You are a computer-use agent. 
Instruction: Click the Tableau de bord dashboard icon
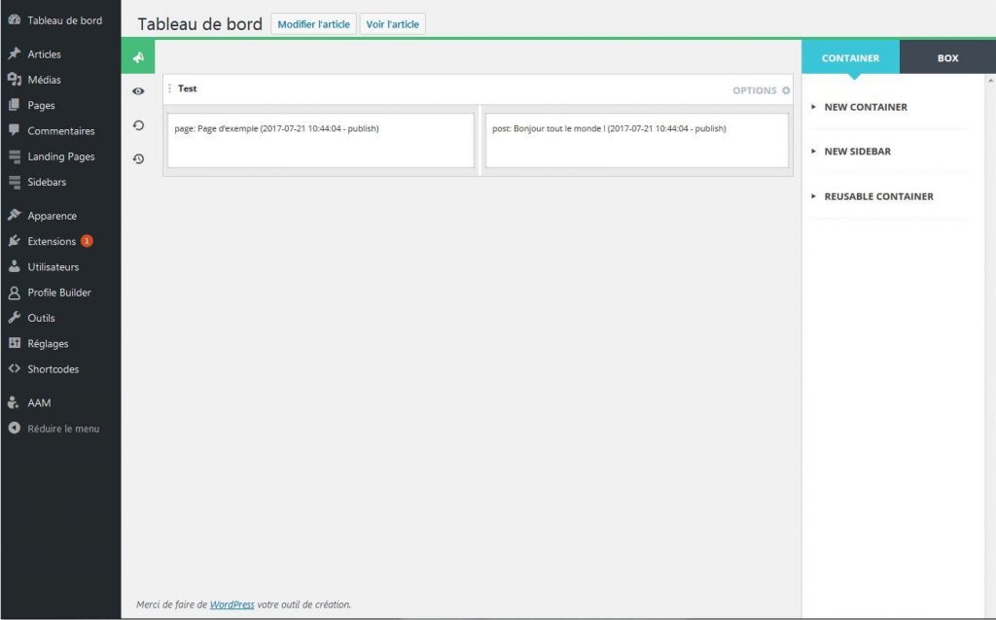pos(14,19)
